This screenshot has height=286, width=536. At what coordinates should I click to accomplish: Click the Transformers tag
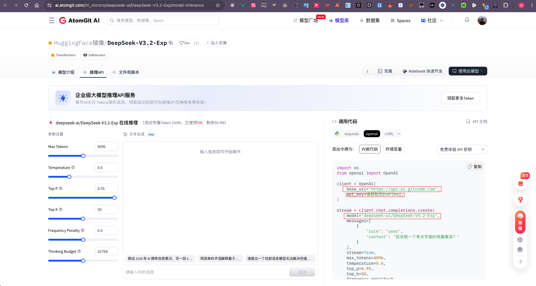[63, 55]
